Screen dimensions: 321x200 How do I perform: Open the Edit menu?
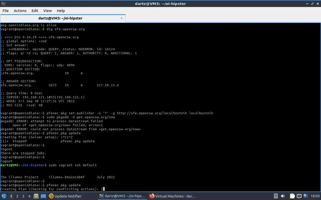[35, 11]
